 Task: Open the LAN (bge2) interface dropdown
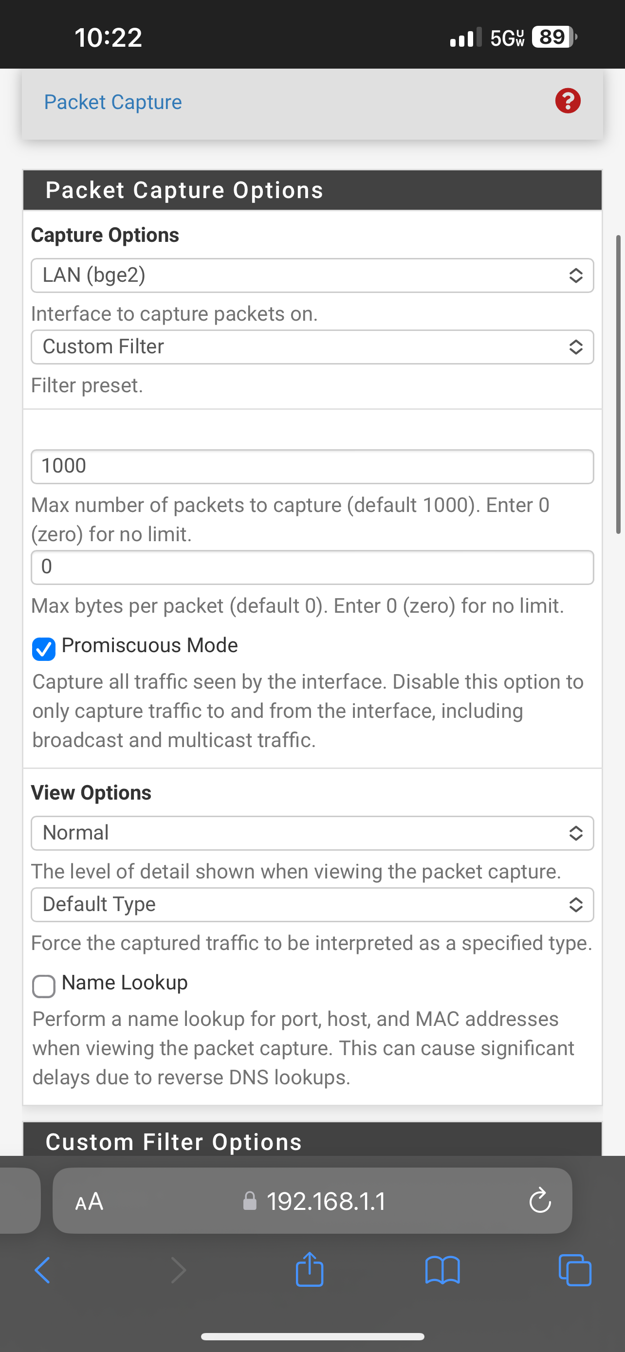click(312, 275)
